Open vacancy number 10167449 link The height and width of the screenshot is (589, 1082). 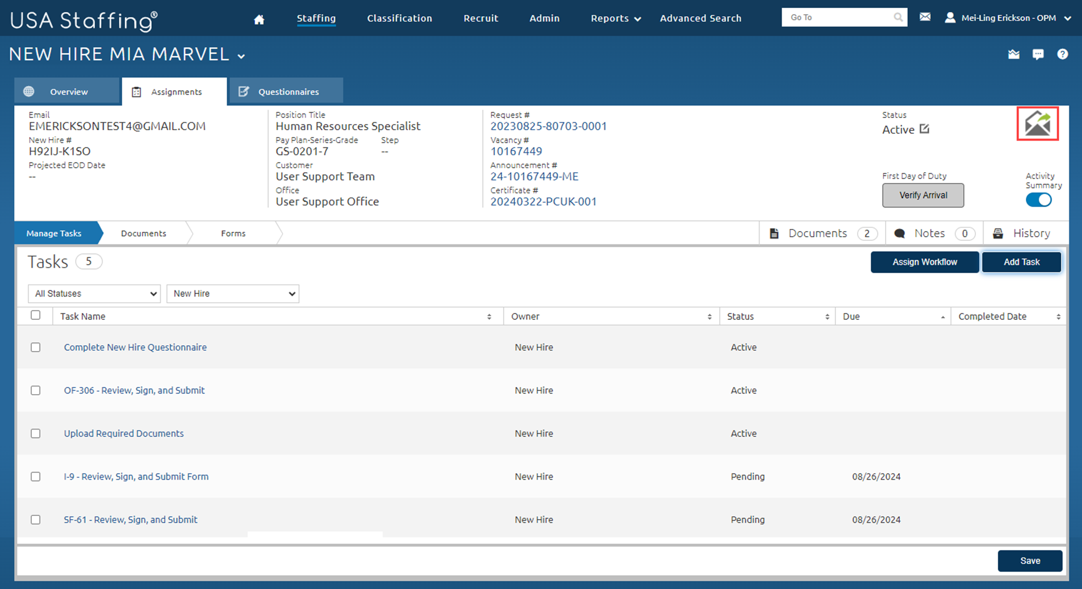click(516, 152)
